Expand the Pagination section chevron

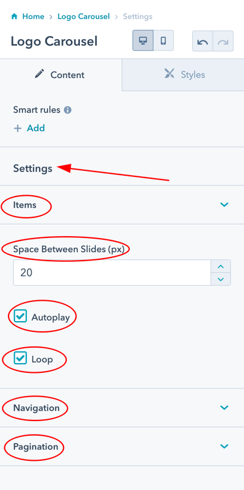(224, 446)
